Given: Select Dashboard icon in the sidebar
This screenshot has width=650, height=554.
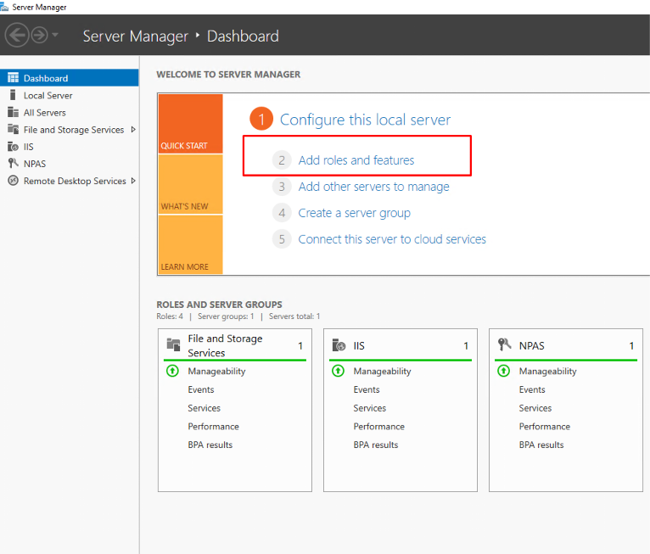Looking at the screenshot, I should pyautogui.click(x=13, y=78).
